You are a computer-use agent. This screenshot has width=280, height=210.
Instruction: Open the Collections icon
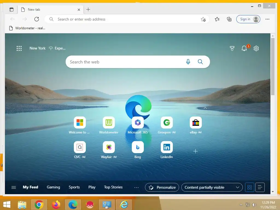click(x=229, y=19)
